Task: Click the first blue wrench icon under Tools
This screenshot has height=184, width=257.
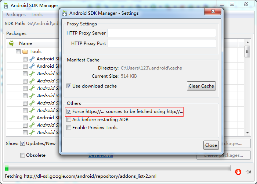Action: pos(32,59)
